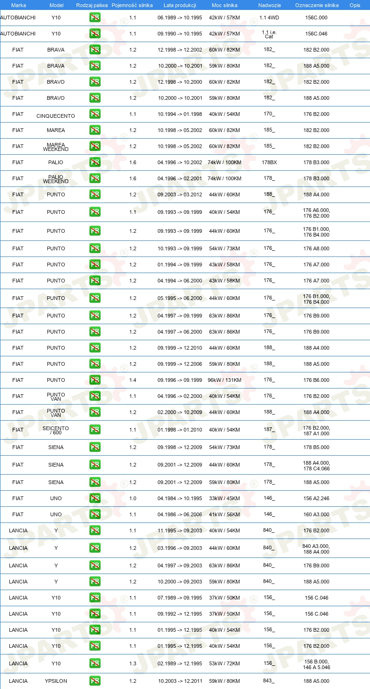Click the Opis column header
Screen dimensions: 370x689
pos(355,5)
